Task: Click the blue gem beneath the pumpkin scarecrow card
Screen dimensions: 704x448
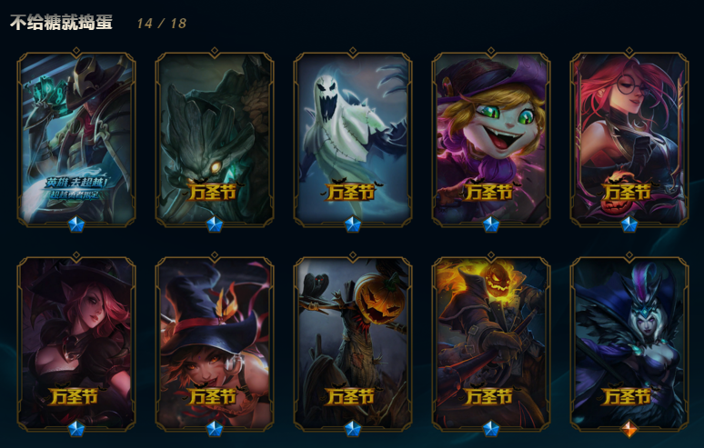Action: tap(352, 429)
